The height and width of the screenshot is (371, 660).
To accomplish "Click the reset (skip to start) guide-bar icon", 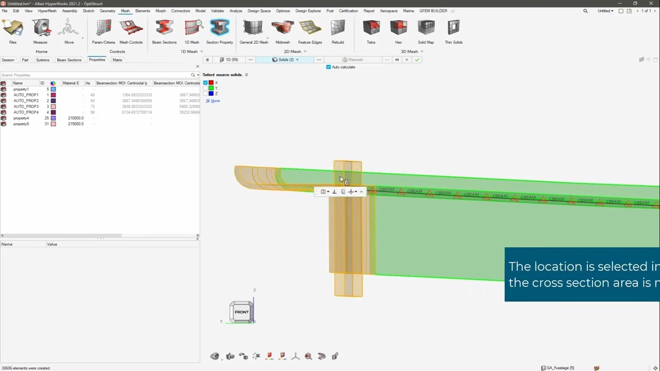I will coord(397,60).
